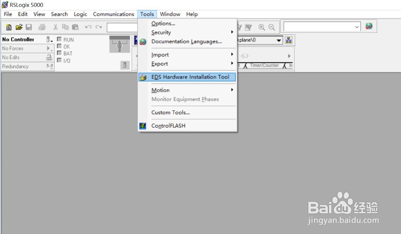The width and height of the screenshot is (401, 234).
Task: Open the File menu
Action: (x=8, y=14)
